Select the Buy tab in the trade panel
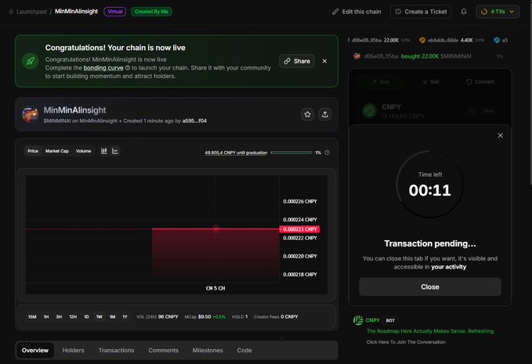The image size is (532, 364). coord(380,81)
